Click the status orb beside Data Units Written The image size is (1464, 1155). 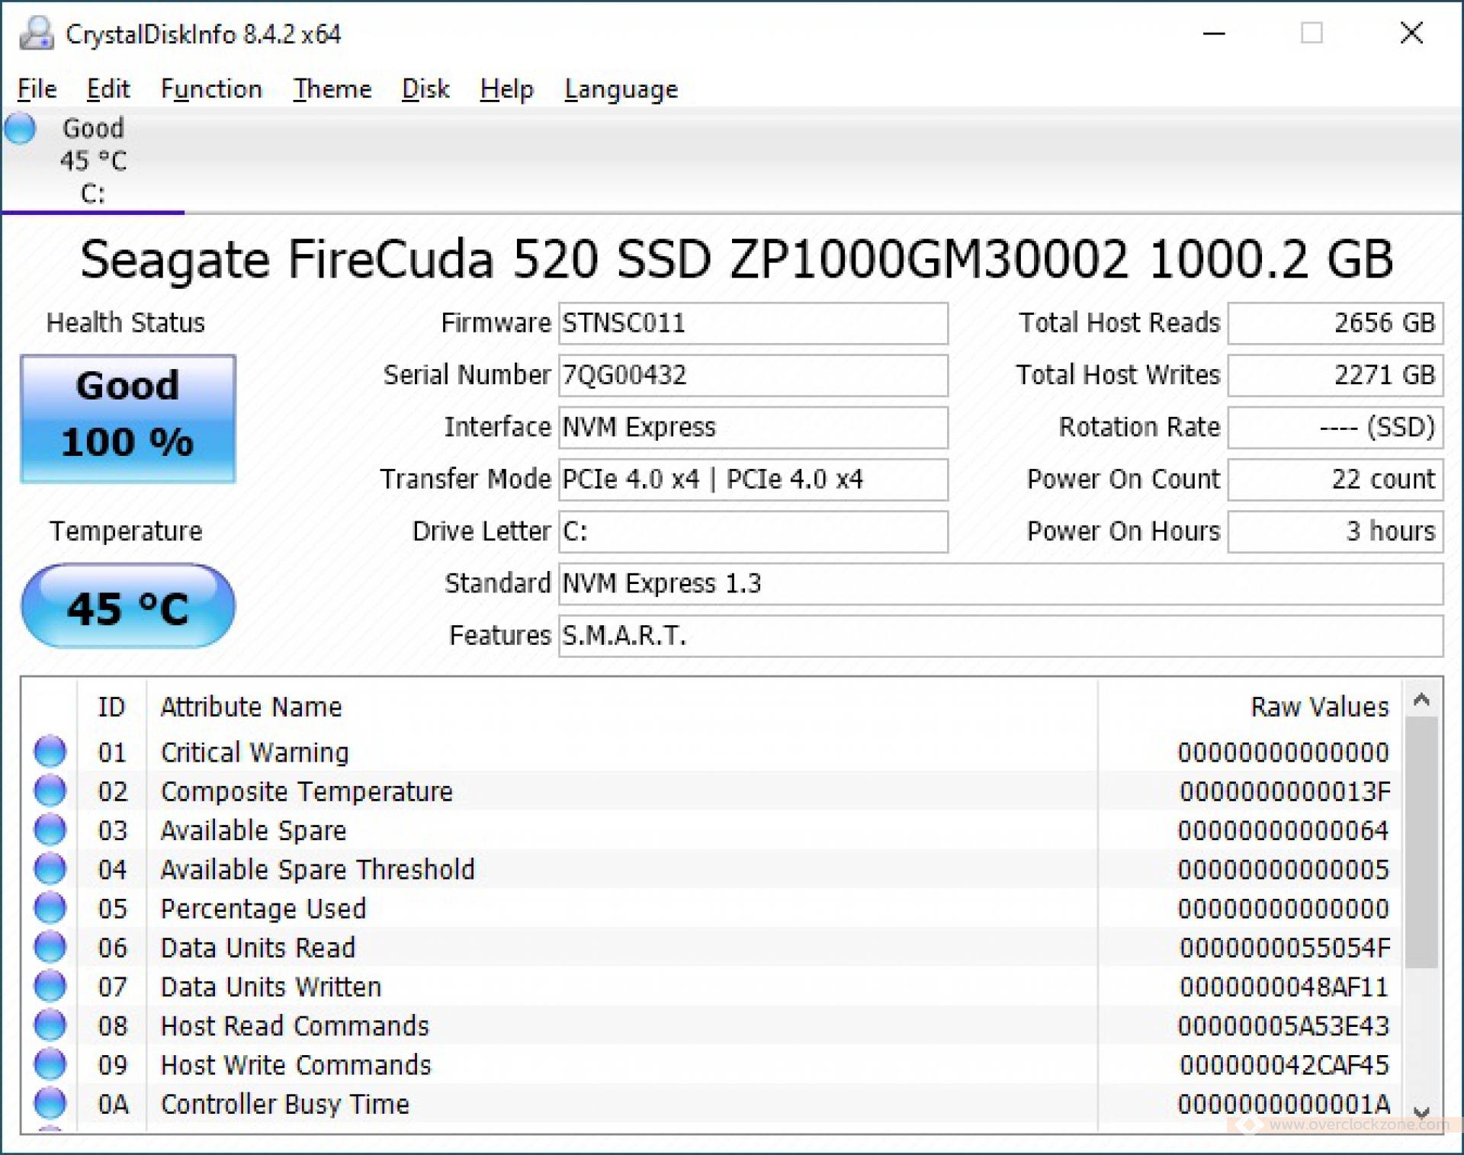coord(50,986)
